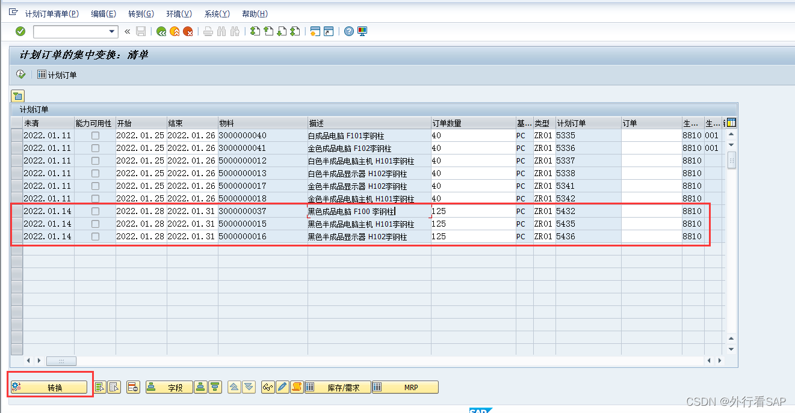Open the 系统(Y) menu
The height and width of the screenshot is (413, 795).
coord(217,14)
